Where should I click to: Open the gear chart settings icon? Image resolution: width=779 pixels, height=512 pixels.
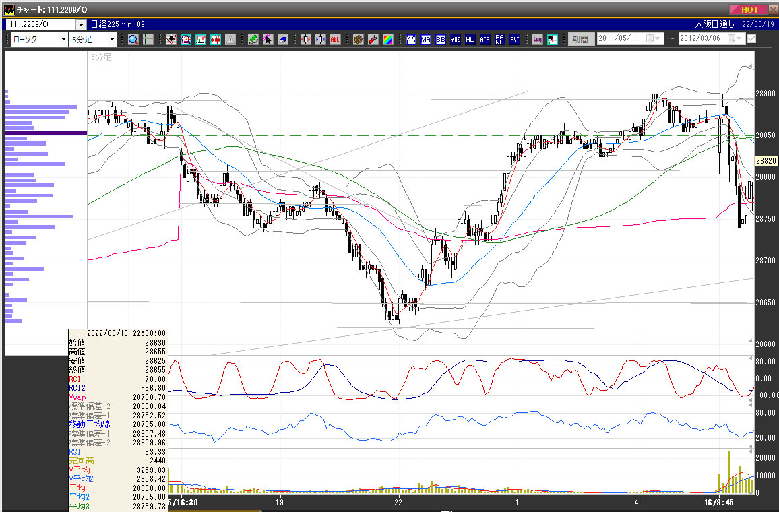[x=359, y=40]
